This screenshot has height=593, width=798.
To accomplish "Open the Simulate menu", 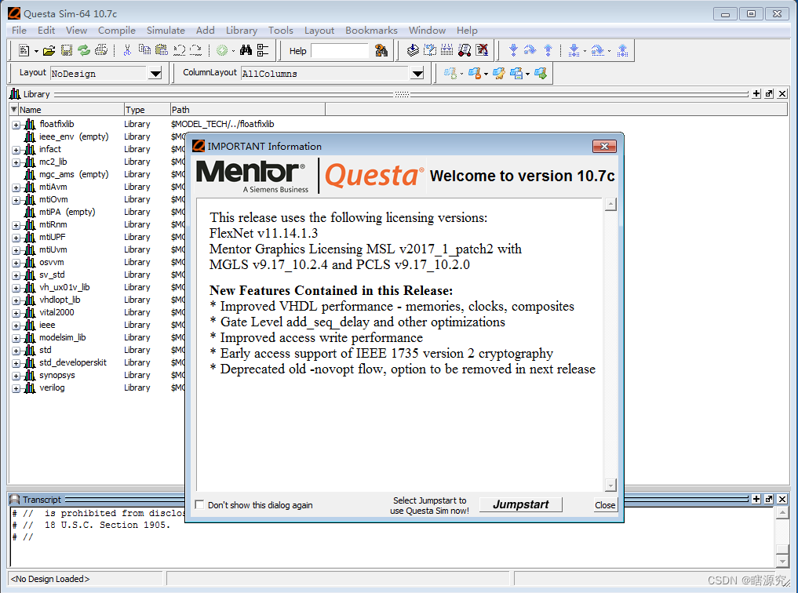I will pyautogui.click(x=166, y=30).
